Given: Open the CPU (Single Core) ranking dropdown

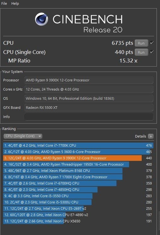Looking at the screenshot, I should pyautogui.click(x=23, y=136).
